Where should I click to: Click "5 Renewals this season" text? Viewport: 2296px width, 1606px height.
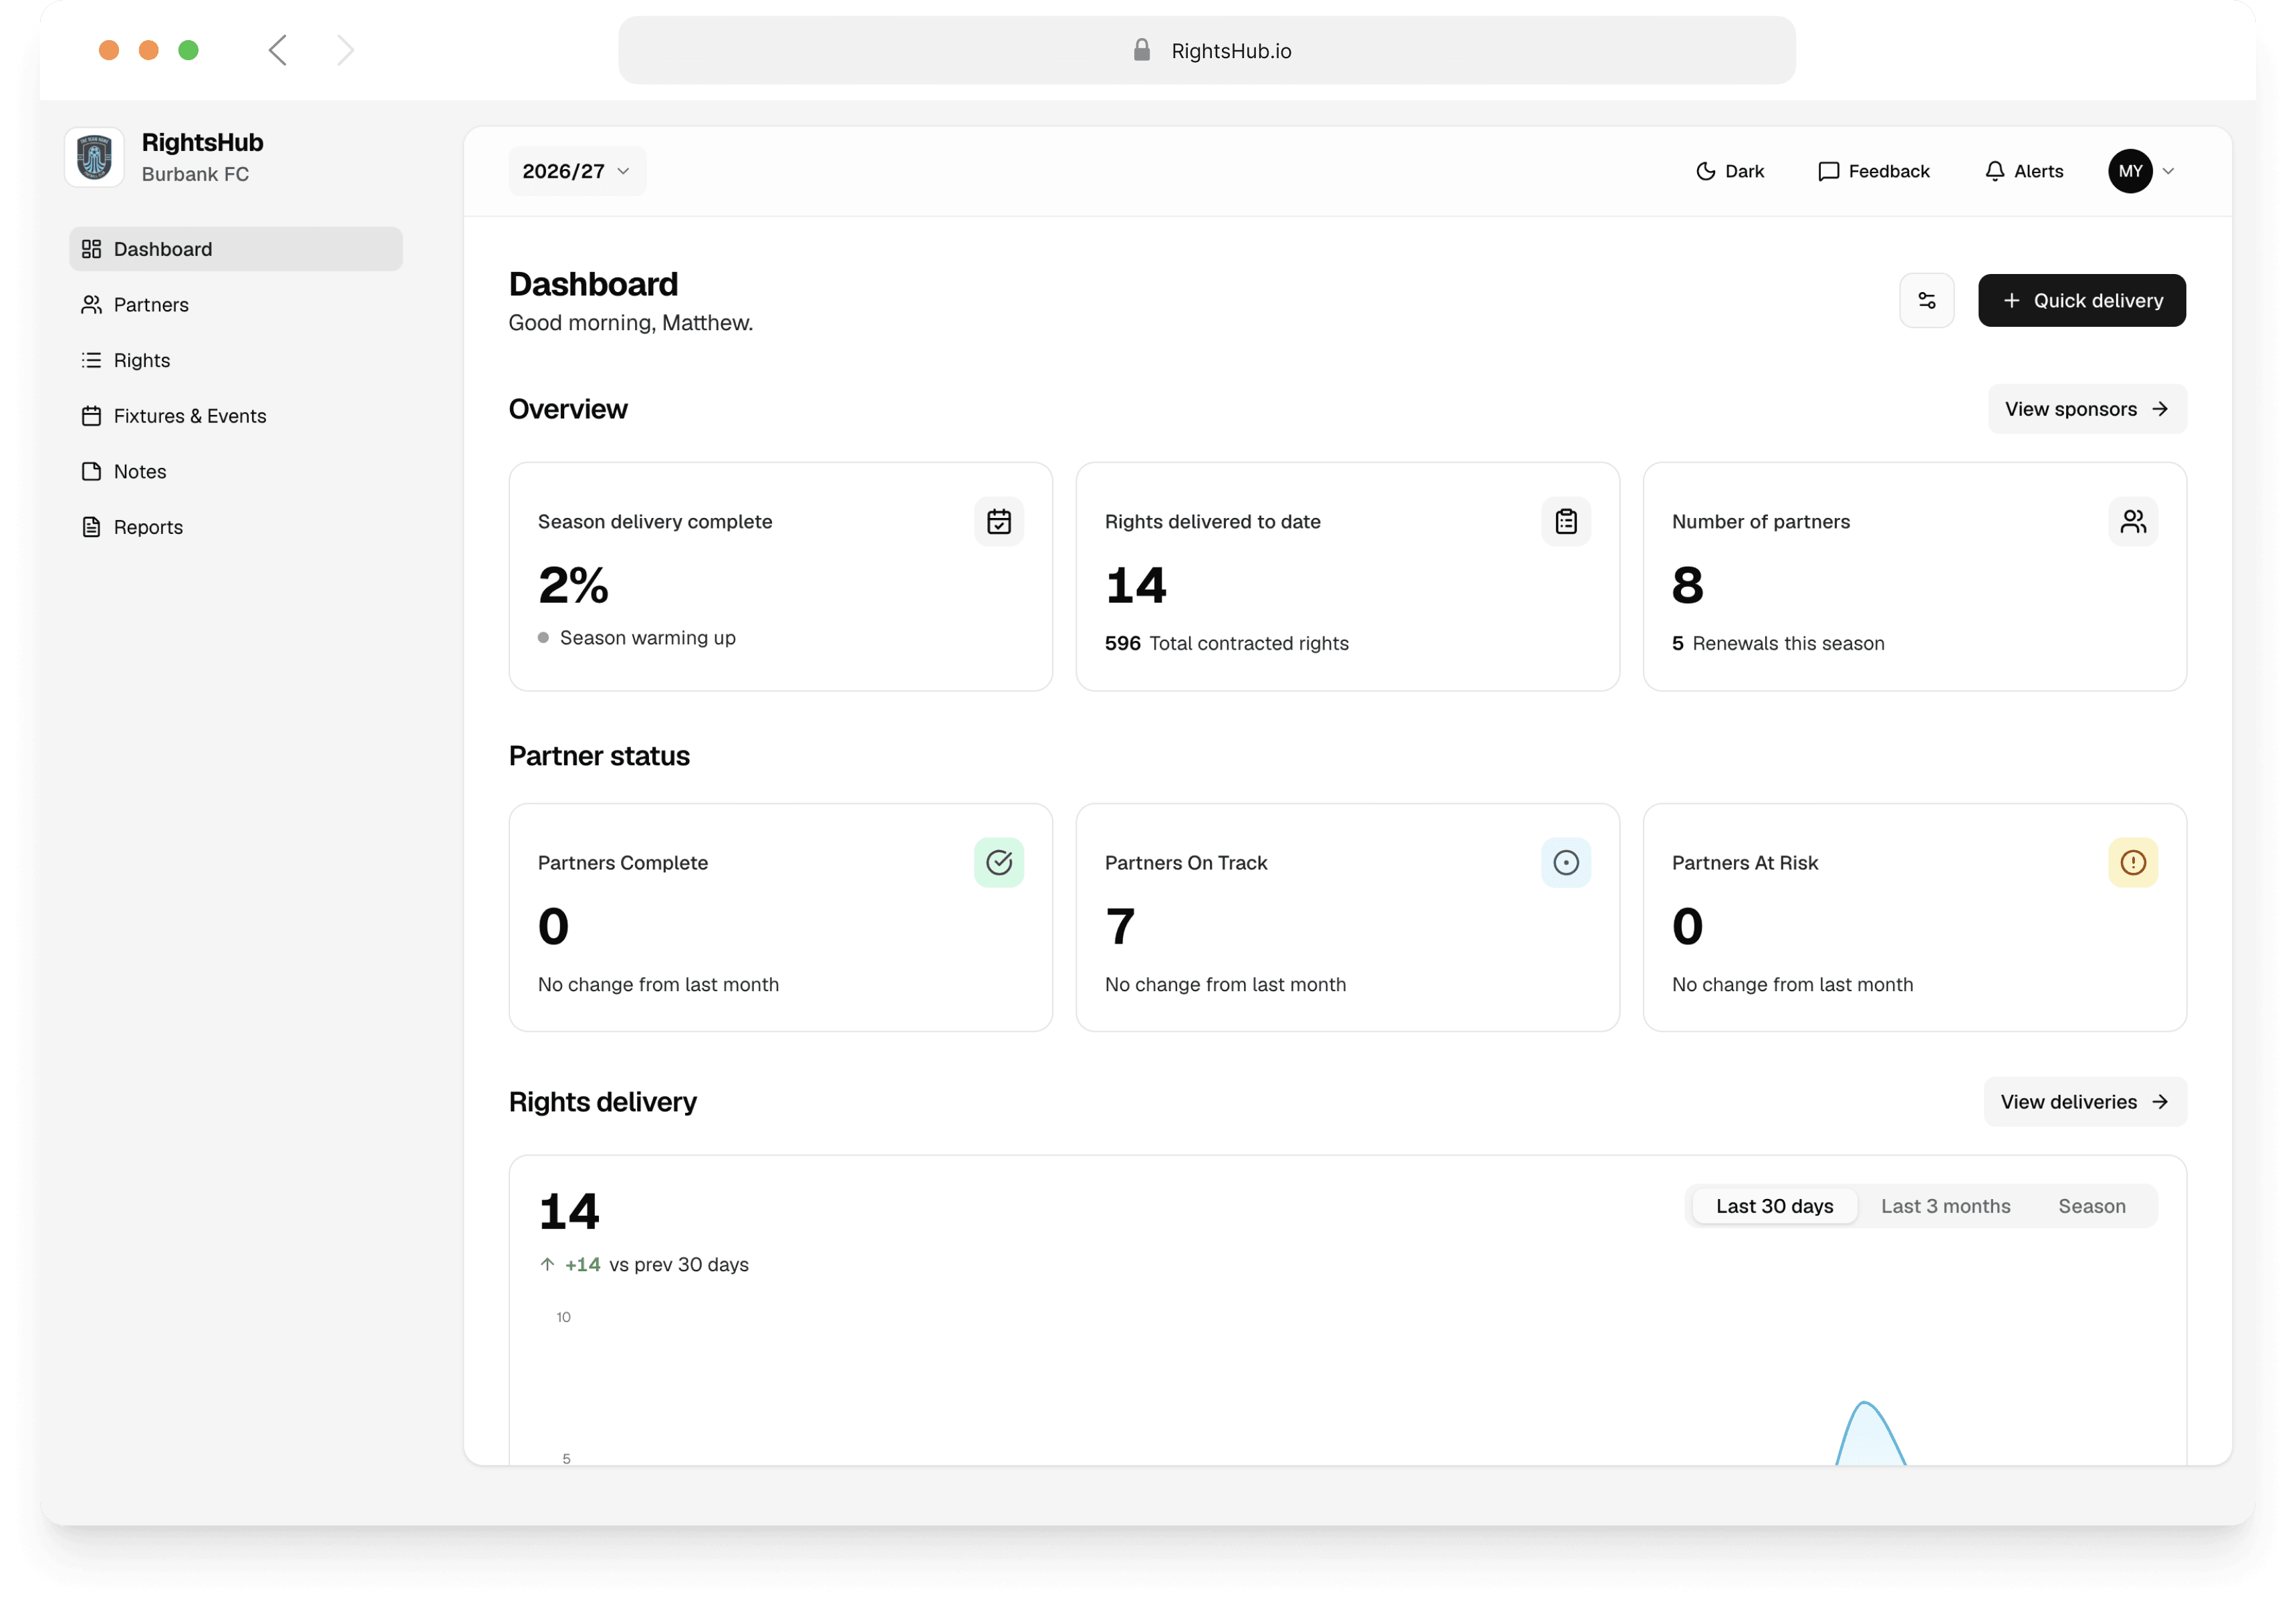1777,643
